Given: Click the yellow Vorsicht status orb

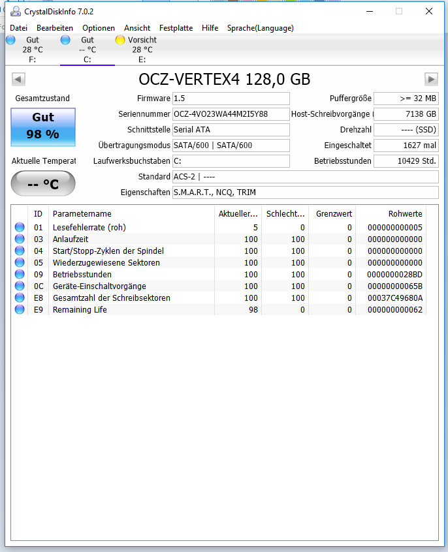Looking at the screenshot, I should tap(120, 40).
